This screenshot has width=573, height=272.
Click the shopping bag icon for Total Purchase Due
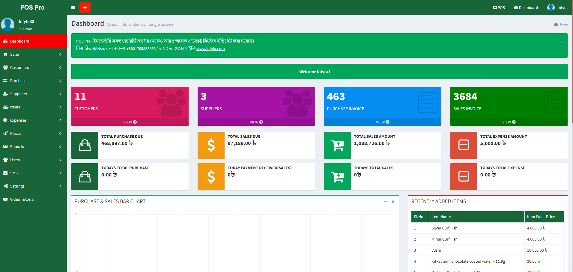tap(85, 145)
